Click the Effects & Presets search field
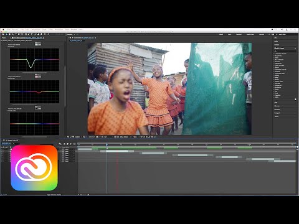299x224 pixels. click(x=285, y=51)
